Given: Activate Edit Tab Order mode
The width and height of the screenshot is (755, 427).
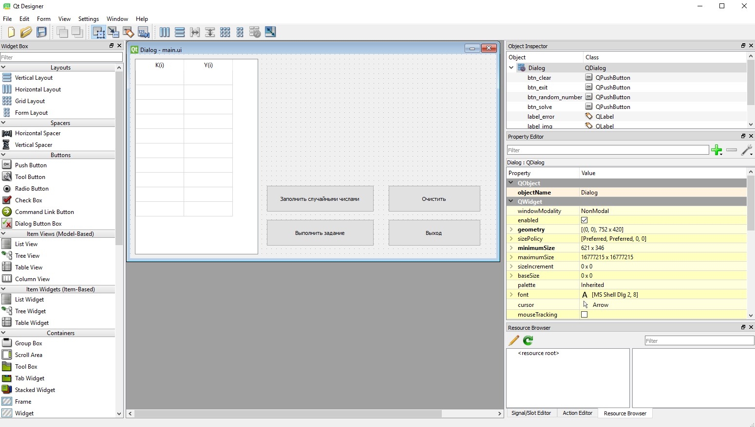Looking at the screenshot, I should tap(144, 32).
